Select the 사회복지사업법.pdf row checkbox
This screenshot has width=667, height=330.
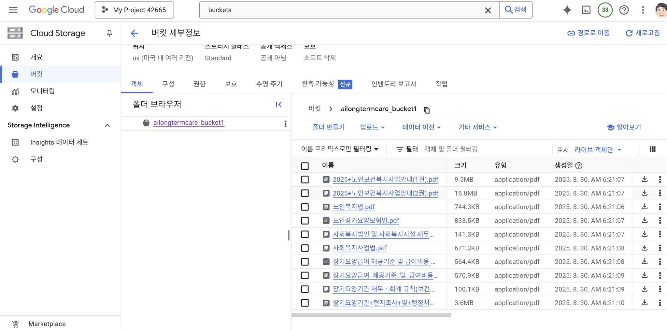coord(305,248)
